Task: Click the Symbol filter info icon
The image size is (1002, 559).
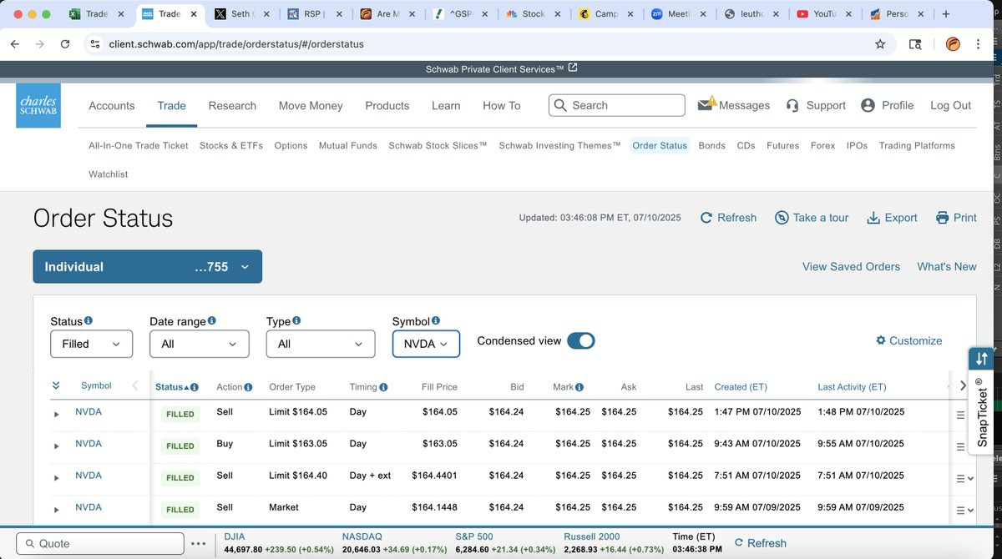Action: tap(436, 320)
